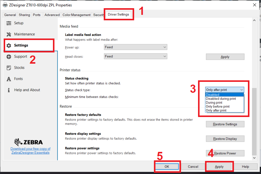Click the printer icon in title bar
The width and height of the screenshot is (261, 174).
pyautogui.click(x=5, y=5)
